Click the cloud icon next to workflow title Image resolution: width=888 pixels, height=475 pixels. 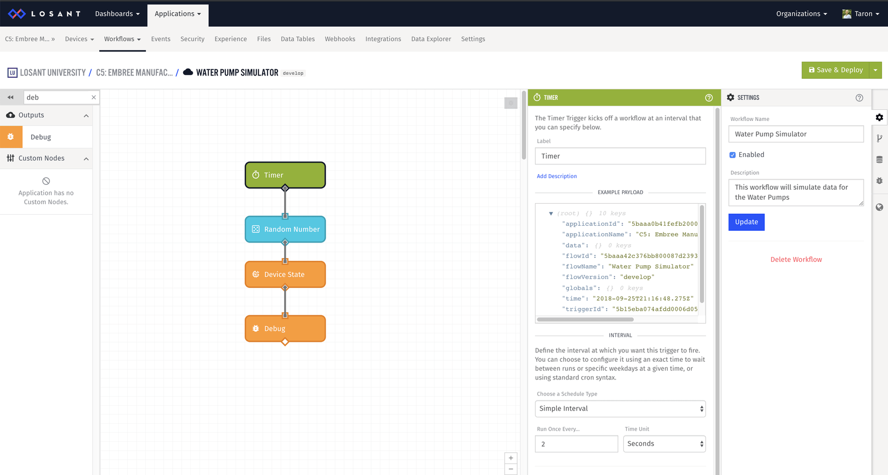[188, 72]
